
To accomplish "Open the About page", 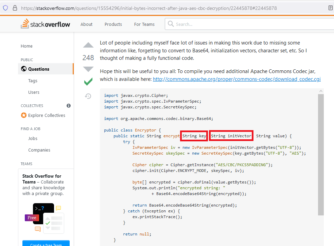I will [x=86, y=24].
